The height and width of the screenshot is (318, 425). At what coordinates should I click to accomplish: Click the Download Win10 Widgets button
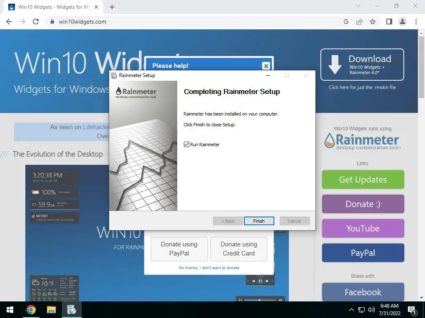(362, 65)
